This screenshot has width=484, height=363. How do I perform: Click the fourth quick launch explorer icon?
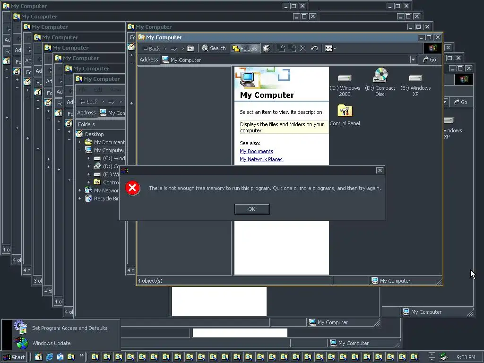[x=71, y=357]
